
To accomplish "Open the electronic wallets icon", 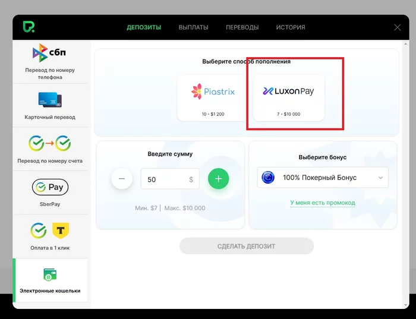I will [x=50, y=274].
